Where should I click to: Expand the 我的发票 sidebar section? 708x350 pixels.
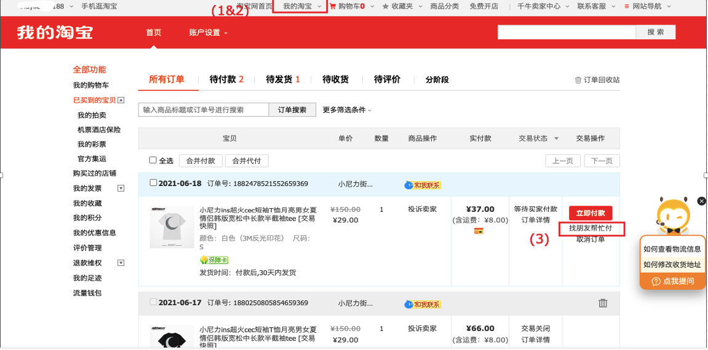[x=121, y=189]
